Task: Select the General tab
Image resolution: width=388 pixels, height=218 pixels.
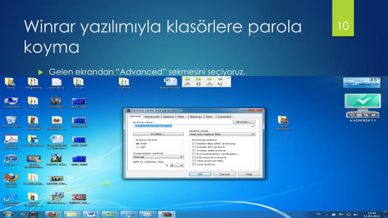Action: (x=135, y=116)
